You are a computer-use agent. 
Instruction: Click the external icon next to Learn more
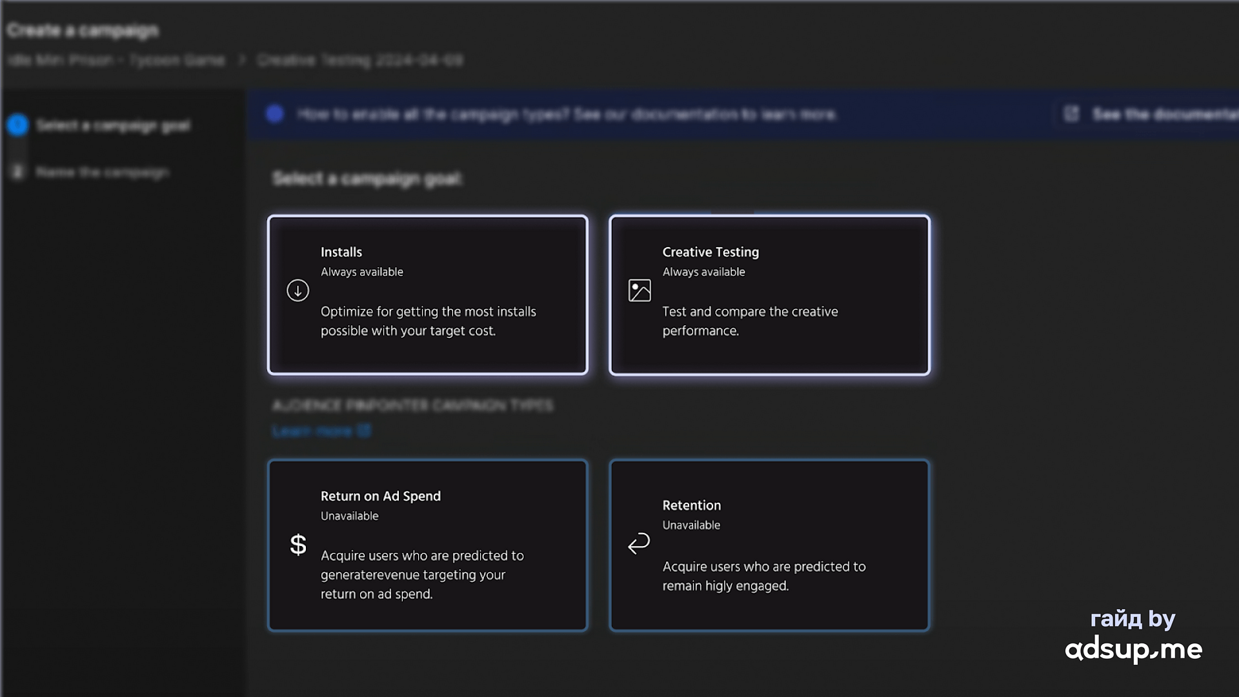(x=364, y=430)
